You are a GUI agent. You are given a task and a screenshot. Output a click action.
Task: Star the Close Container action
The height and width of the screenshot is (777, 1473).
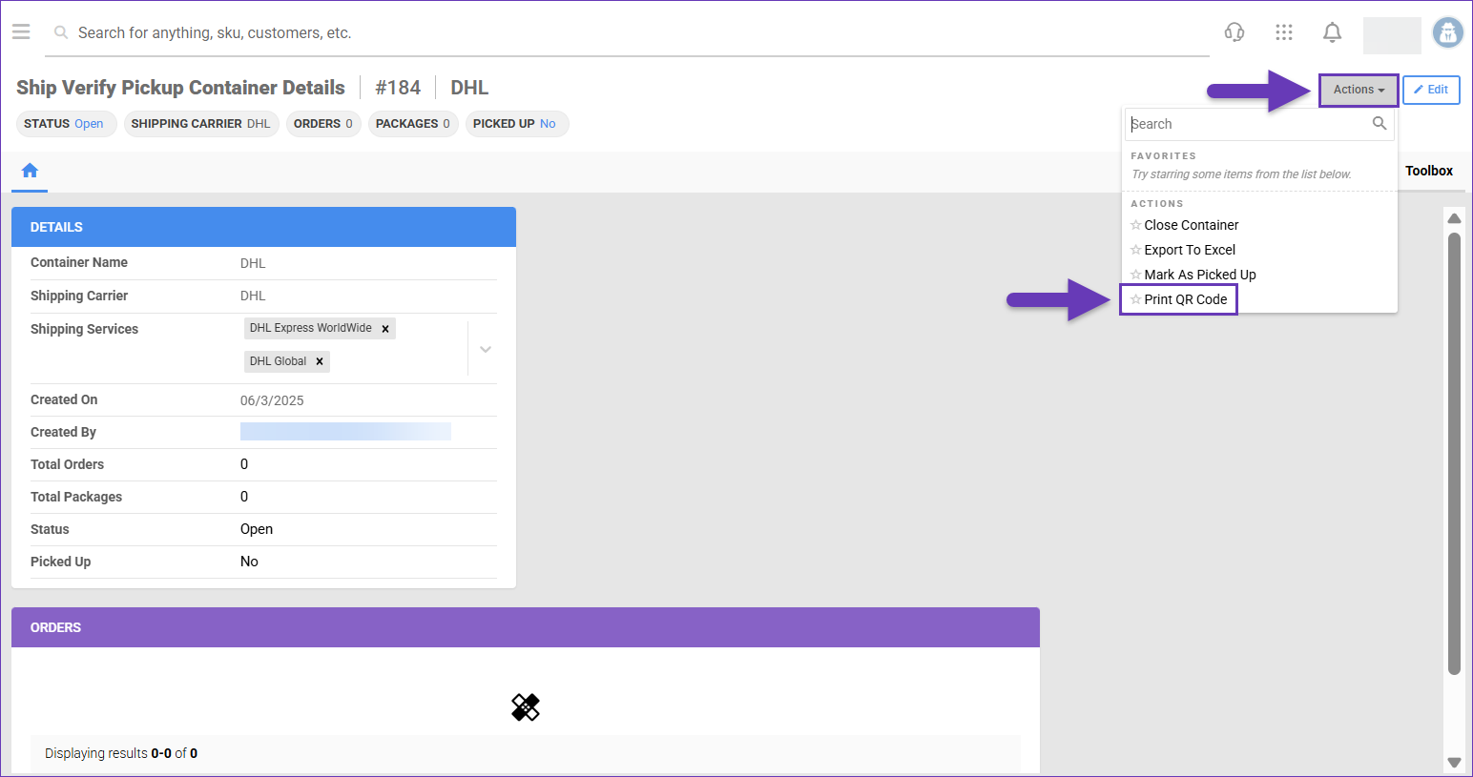pos(1136,225)
